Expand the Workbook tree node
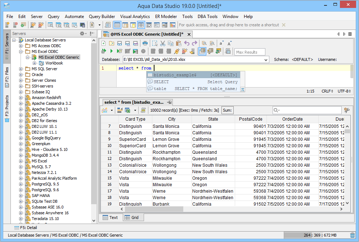The height and width of the screenshot is (242, 359). click(x=35, y=63)
